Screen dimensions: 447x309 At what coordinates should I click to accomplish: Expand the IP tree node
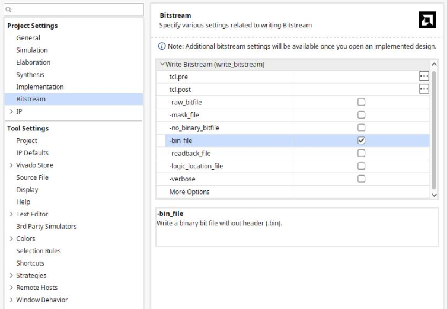click(x=11, y=112)
